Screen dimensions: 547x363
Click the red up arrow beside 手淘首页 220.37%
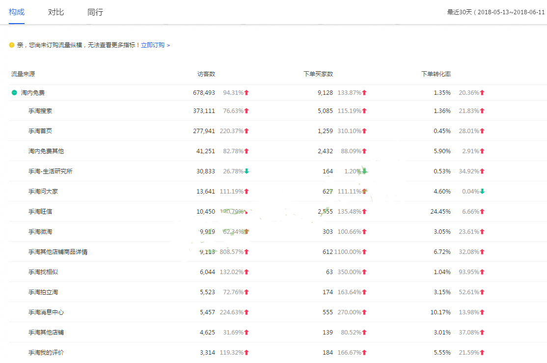pyautogui.click(x=246, y=131)
